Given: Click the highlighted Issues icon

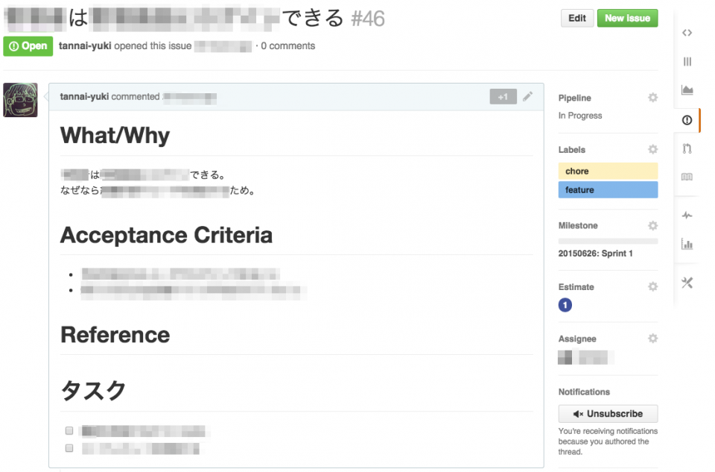Looking at the screenshot, I should tap(687, 120).
